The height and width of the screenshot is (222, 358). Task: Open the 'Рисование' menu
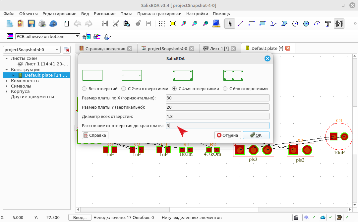tap(104, 14)
